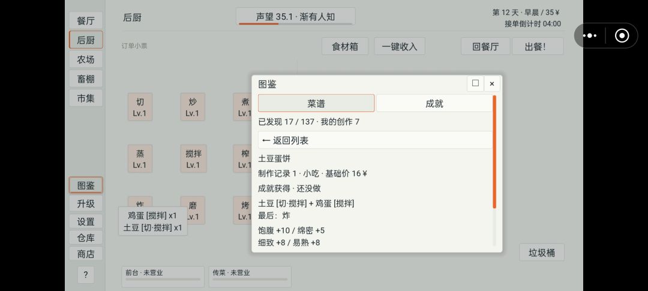
Task: Select the 蒸 Lv.1 station
Action: tap(140, 159)
